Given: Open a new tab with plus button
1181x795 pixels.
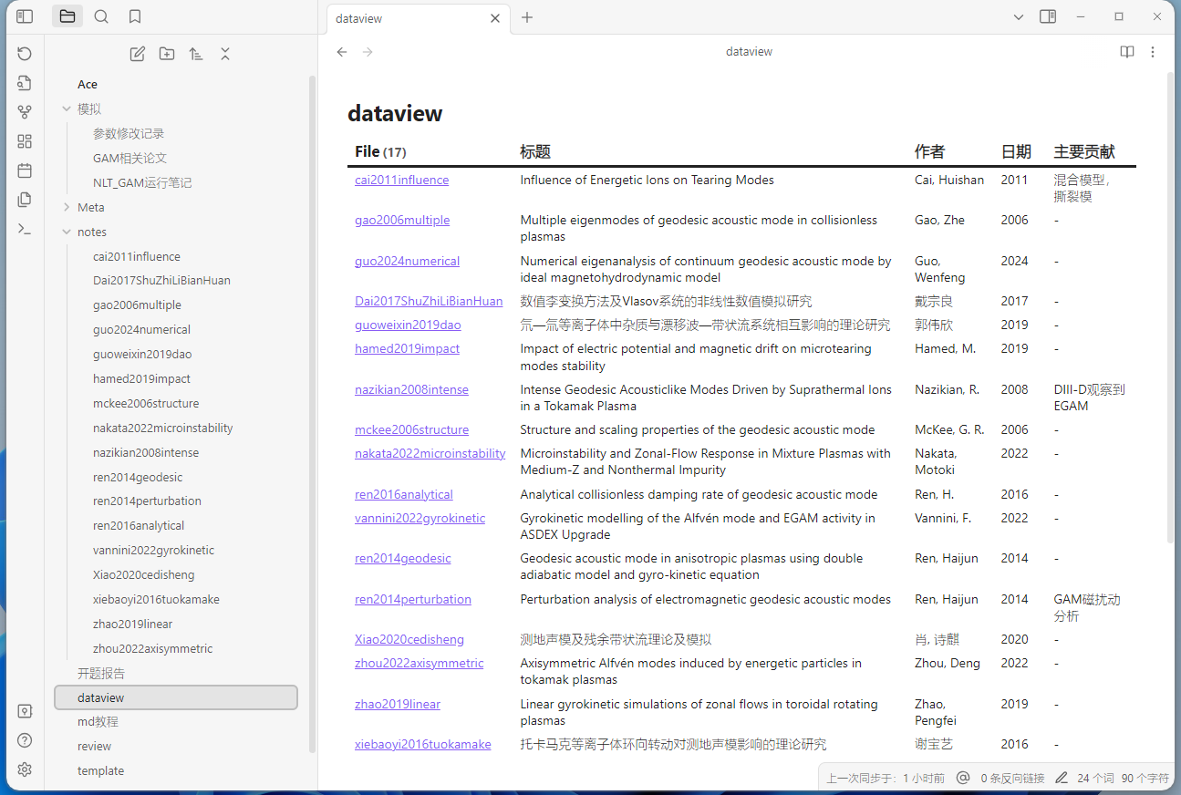Looking at the screenshot, I should click(x=527, y=17).
